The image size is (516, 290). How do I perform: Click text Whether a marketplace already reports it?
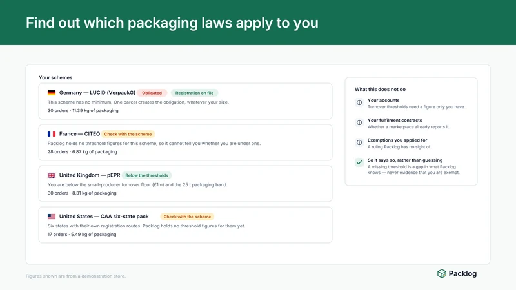click(408, 127)
